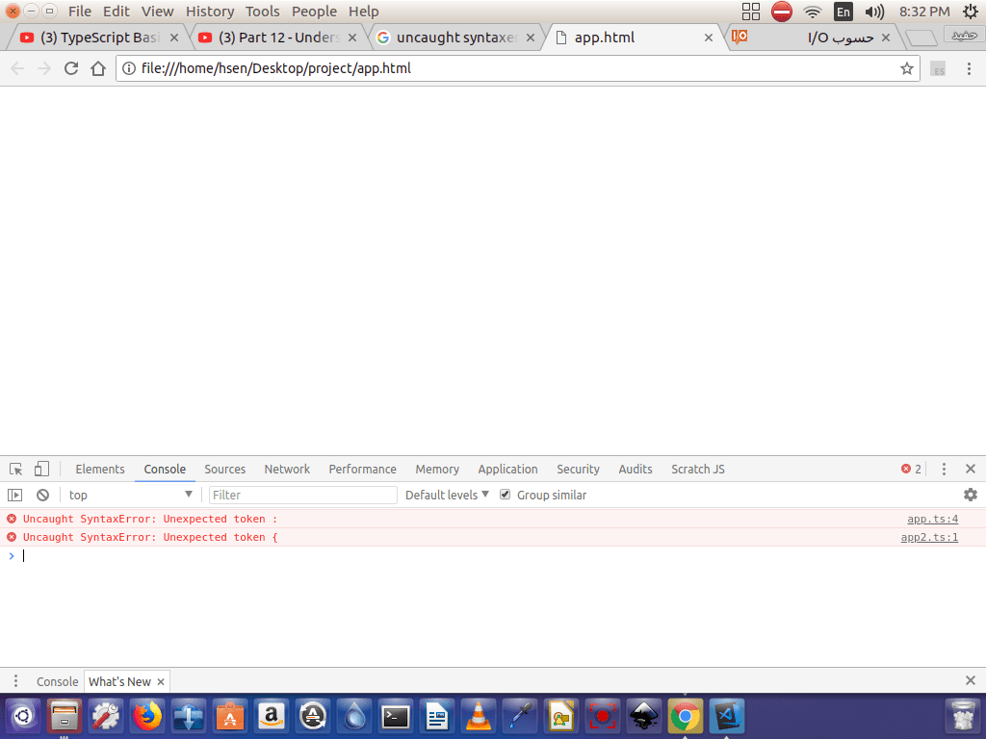Close the What's New drawer tab
Image resolution: width=986 pixels, height=739 pixels.
click(x=161, y=681)
